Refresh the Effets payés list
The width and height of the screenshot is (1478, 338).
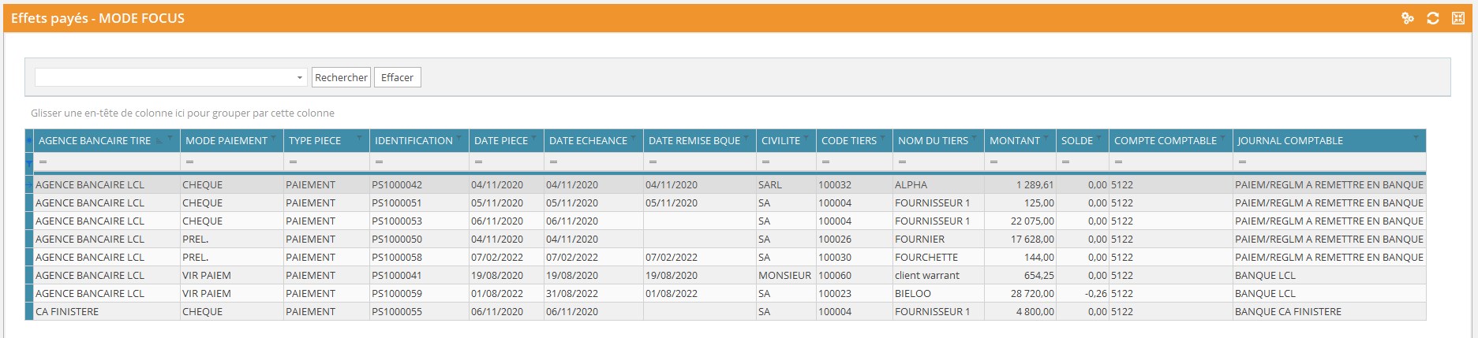tap(1433, 18)
